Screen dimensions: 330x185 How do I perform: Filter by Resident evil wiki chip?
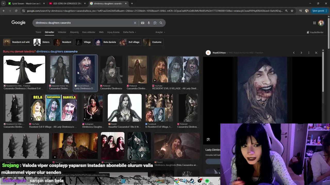pyautogui.click(x=17, y=42)
